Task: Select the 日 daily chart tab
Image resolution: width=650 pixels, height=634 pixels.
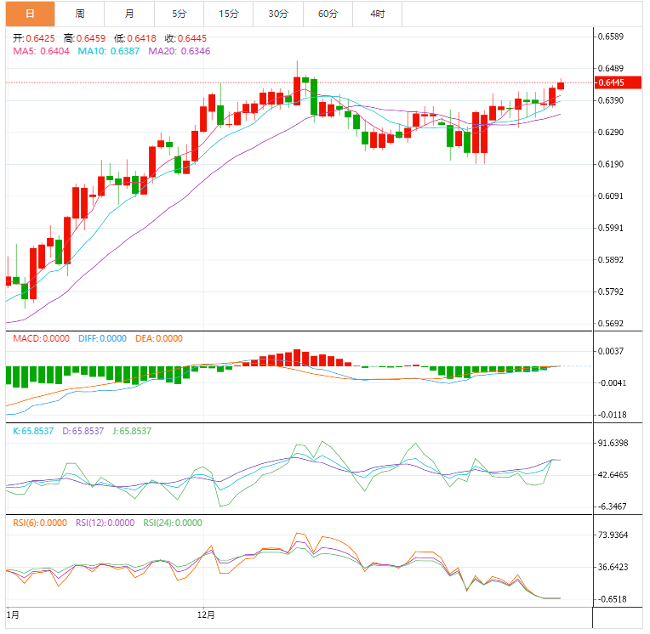Action: click(x=30, y=14)
